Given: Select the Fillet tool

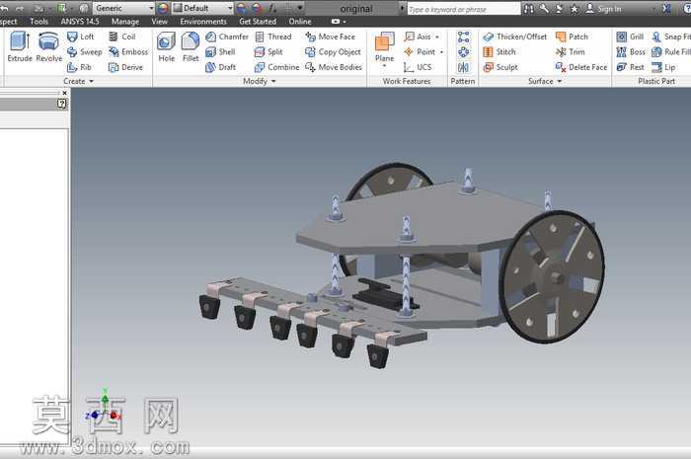Looking at the screenshot, I should pyautogui.click(x=191, y=46).
